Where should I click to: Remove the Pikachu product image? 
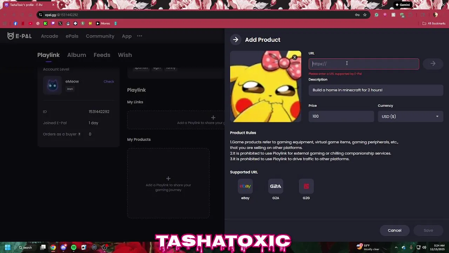click(x=295, y=57)
